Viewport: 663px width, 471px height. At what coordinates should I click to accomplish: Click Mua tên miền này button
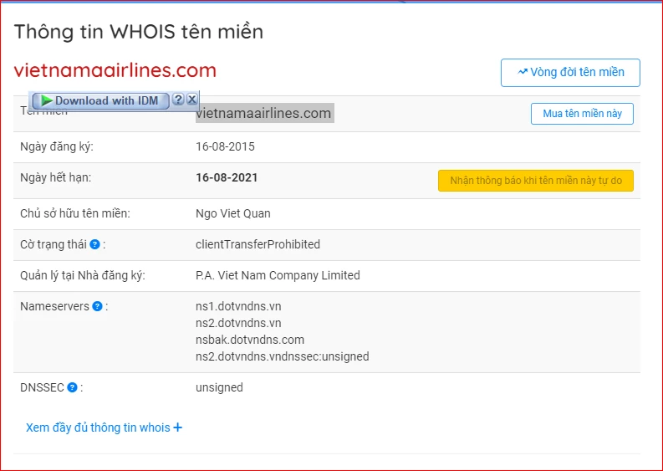pyautogui.click(x=582, y=114)
